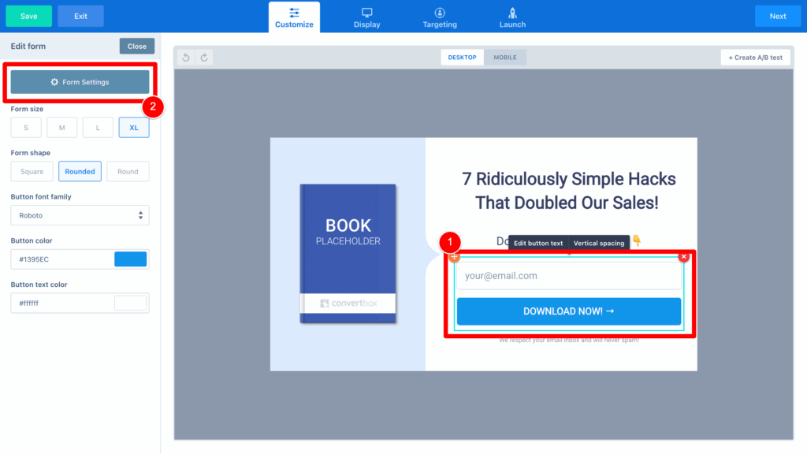Switch the preview to MOBILE view

[x=505, y=58]
